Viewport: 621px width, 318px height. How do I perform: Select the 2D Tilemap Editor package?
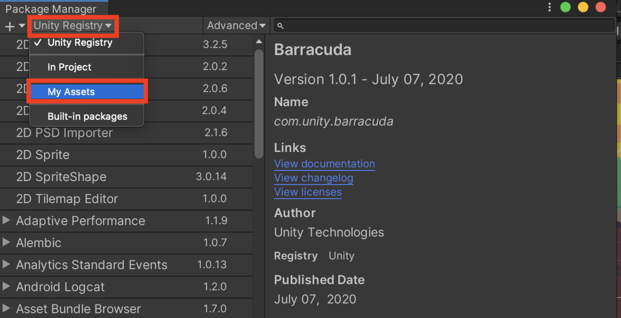tap(126, 199)
